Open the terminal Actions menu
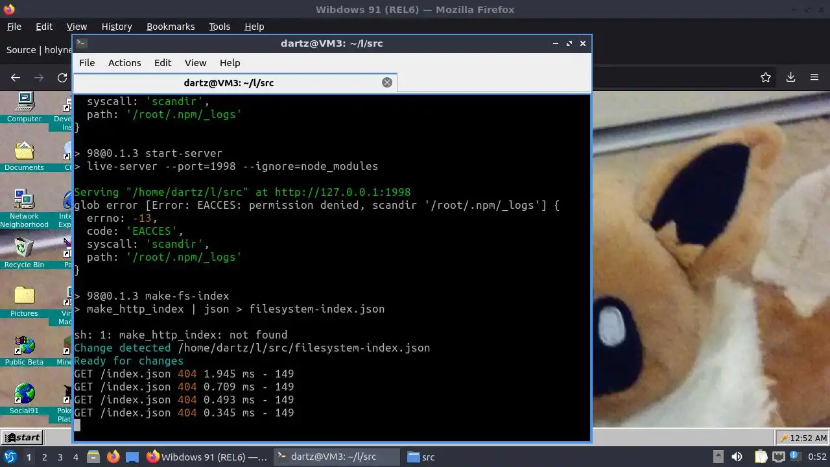This screenshot has width=830, height=467. [124, 63]
